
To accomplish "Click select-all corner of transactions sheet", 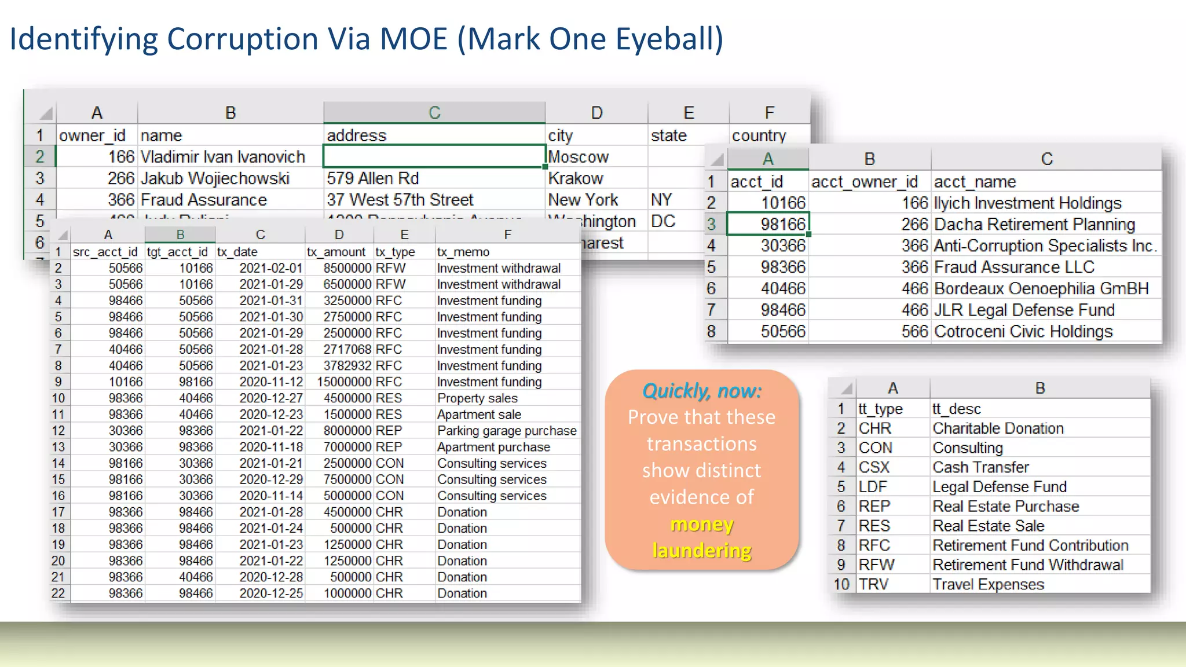I will (x=61, y=234).
